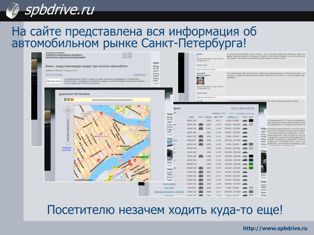Viewport: 314px width, 235px height.
Task: Click gray color swatch in 18200 USD row
Action: [251, 144]
